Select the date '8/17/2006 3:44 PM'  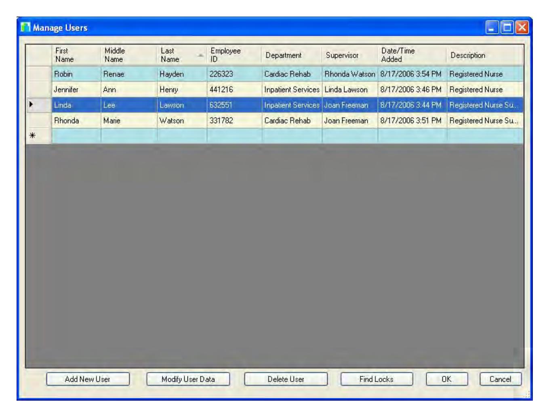pos(412,105)
